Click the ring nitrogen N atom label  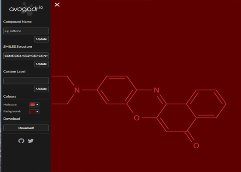coord(157,90)
